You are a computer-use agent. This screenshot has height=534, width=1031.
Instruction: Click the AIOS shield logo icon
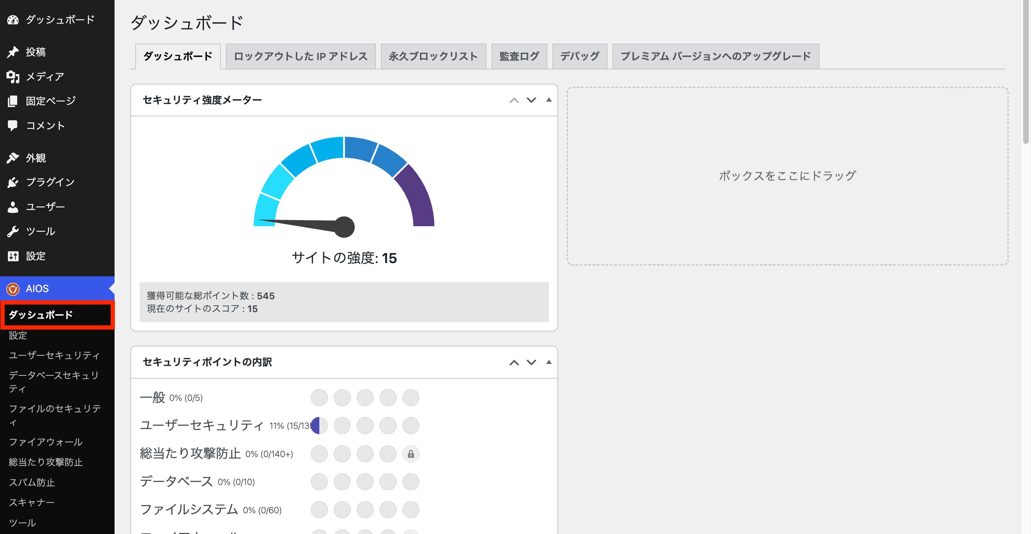tap(13, 289)
